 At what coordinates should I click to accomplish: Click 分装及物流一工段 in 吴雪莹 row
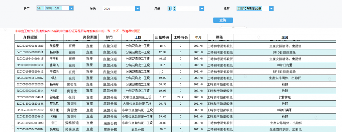138,46
